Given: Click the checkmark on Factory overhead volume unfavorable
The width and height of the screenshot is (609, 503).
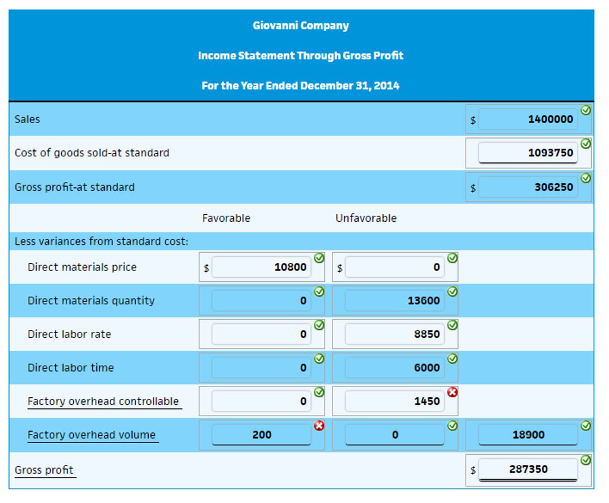Looking at the screenshot, I should [x=451, y=425].
